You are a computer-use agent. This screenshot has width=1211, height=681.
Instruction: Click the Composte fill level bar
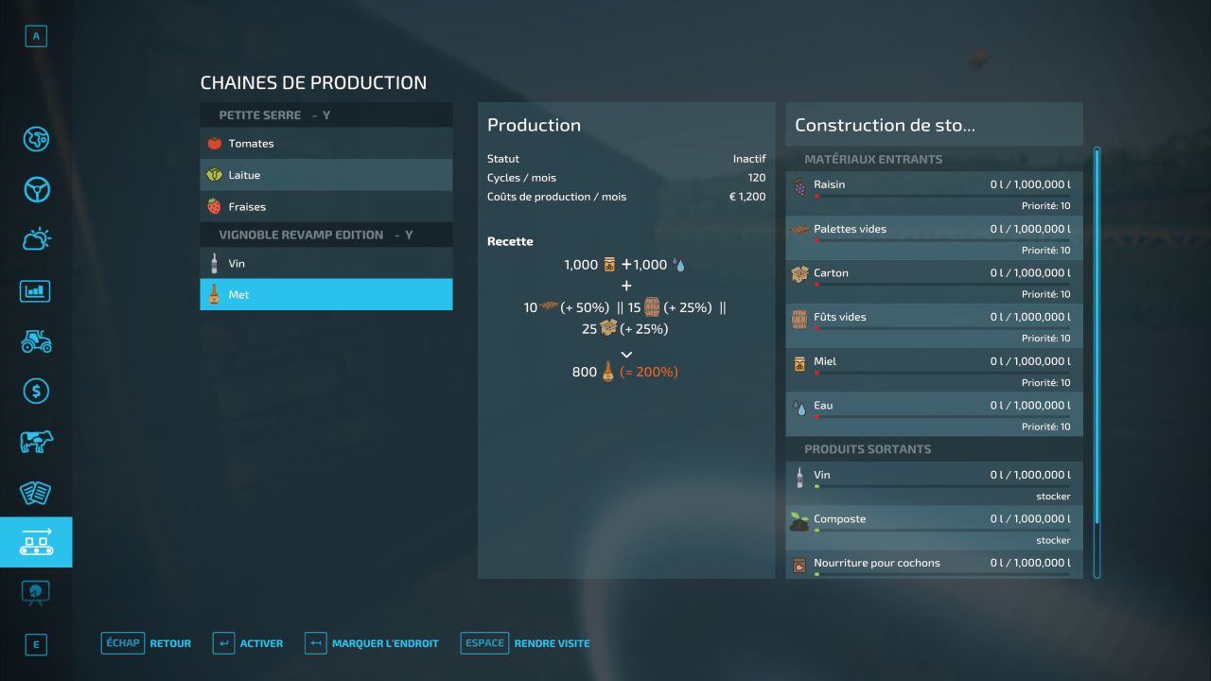[942, 531]
